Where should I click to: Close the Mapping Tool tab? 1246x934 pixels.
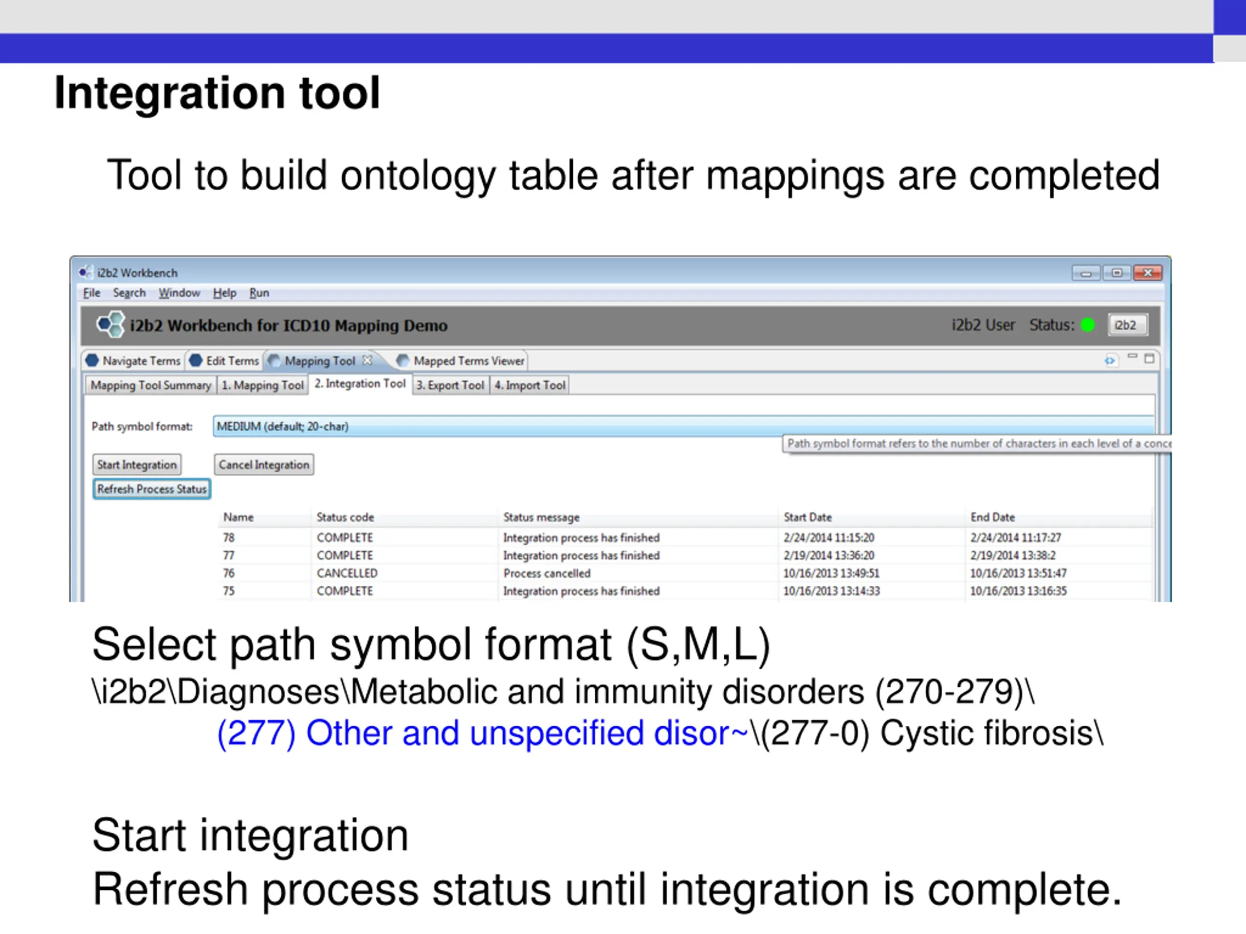[367, 360]
